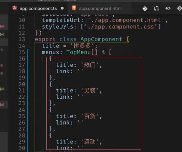
Task: Click 'link' on line 26
Action: coord(63,123)
